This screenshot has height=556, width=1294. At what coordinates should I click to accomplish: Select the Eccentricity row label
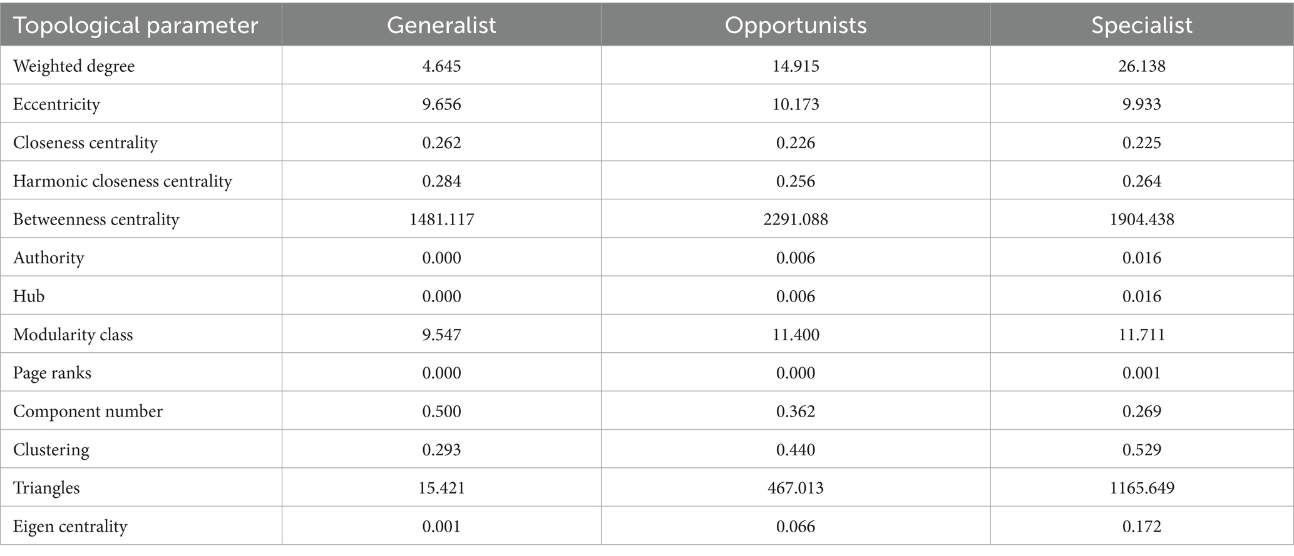click(56, 104)
